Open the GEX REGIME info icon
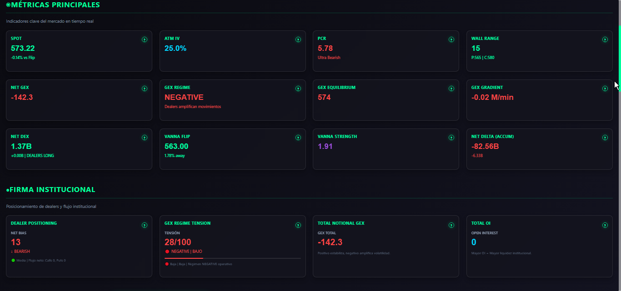621x291 pixels. coord(298,89)
